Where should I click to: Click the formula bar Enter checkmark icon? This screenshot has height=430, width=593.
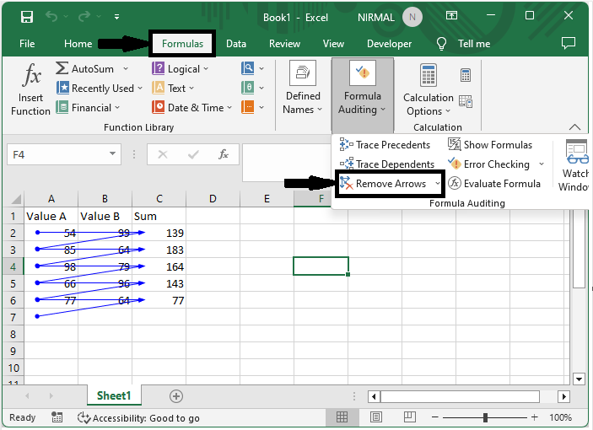point(193,154)
